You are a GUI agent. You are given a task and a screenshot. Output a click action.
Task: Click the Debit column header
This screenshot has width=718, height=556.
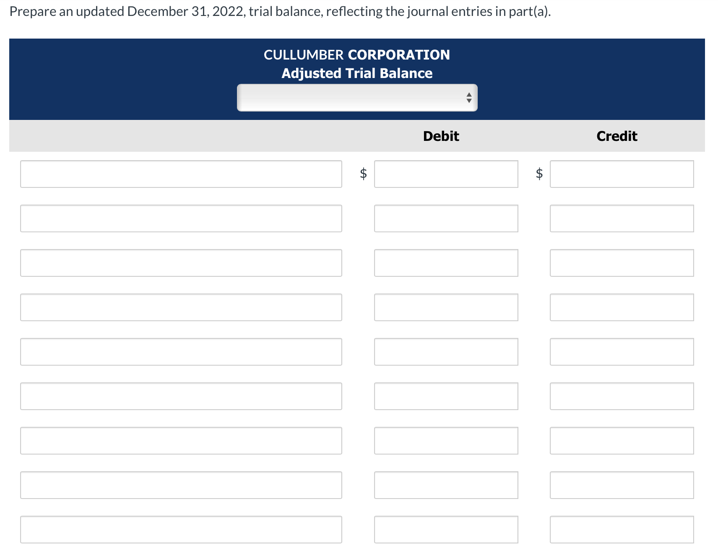click(x=441, y=135)
